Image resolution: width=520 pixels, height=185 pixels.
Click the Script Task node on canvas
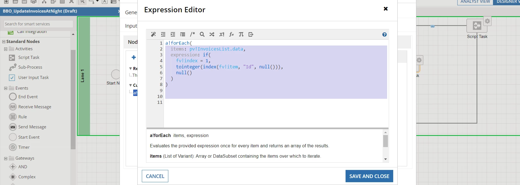pyautogui.click(x=477, y=26)
